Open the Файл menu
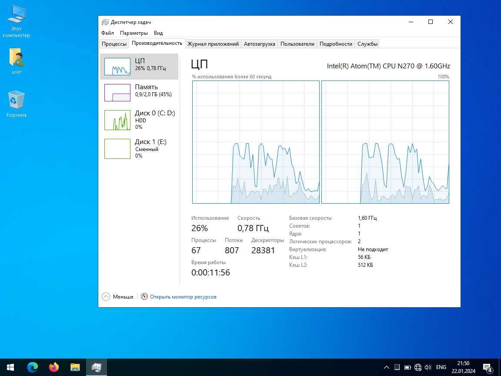This screenshot has width=501, height=376. [x=107, y=33]
